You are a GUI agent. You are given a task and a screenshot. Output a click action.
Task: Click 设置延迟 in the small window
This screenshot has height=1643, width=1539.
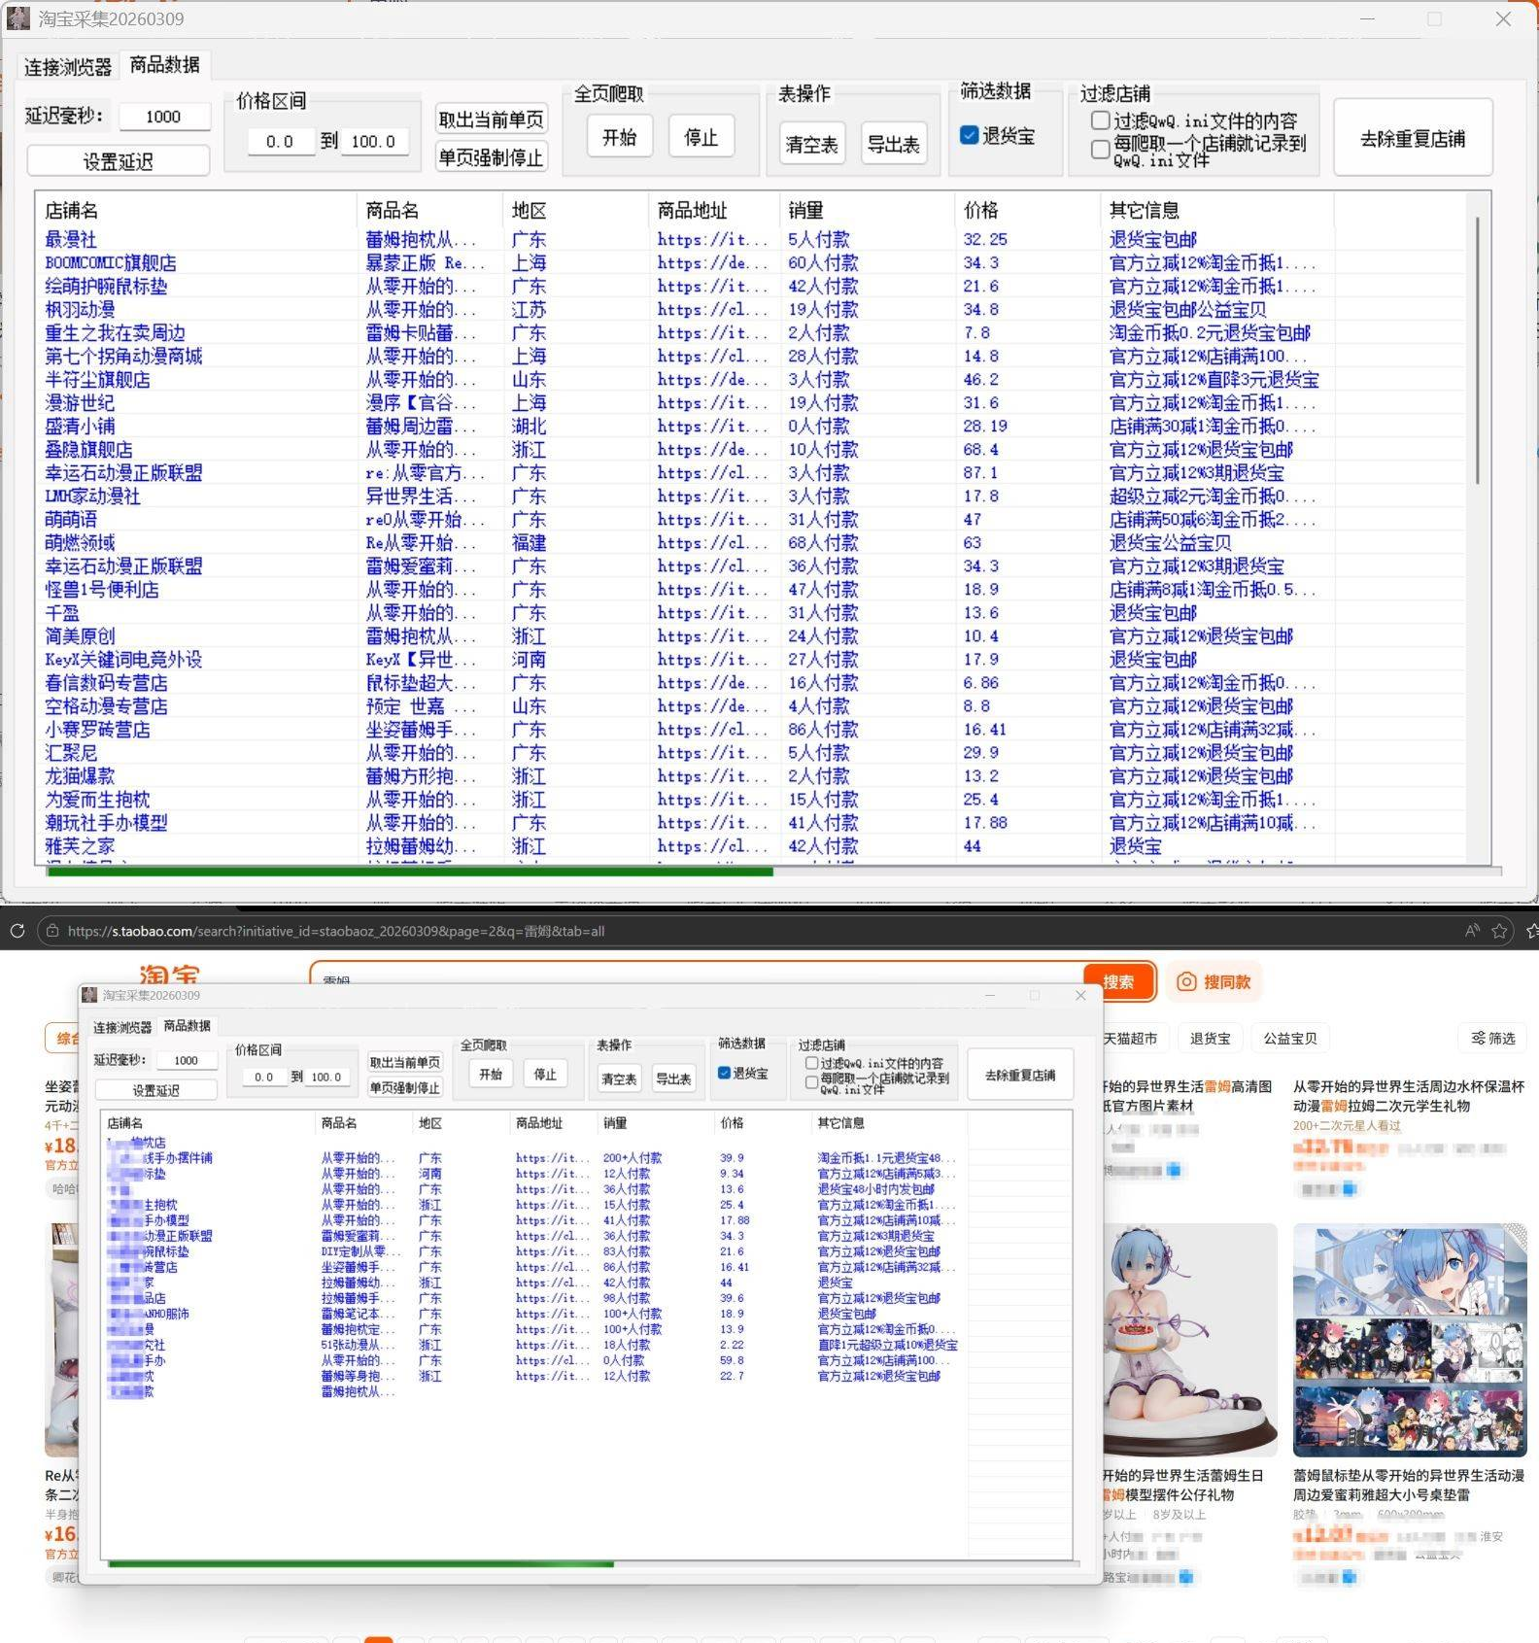(x=155, y=1090)
